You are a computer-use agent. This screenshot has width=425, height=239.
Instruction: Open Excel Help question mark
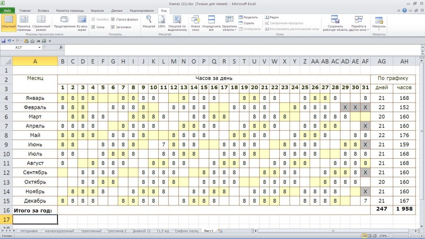(404, 11)
